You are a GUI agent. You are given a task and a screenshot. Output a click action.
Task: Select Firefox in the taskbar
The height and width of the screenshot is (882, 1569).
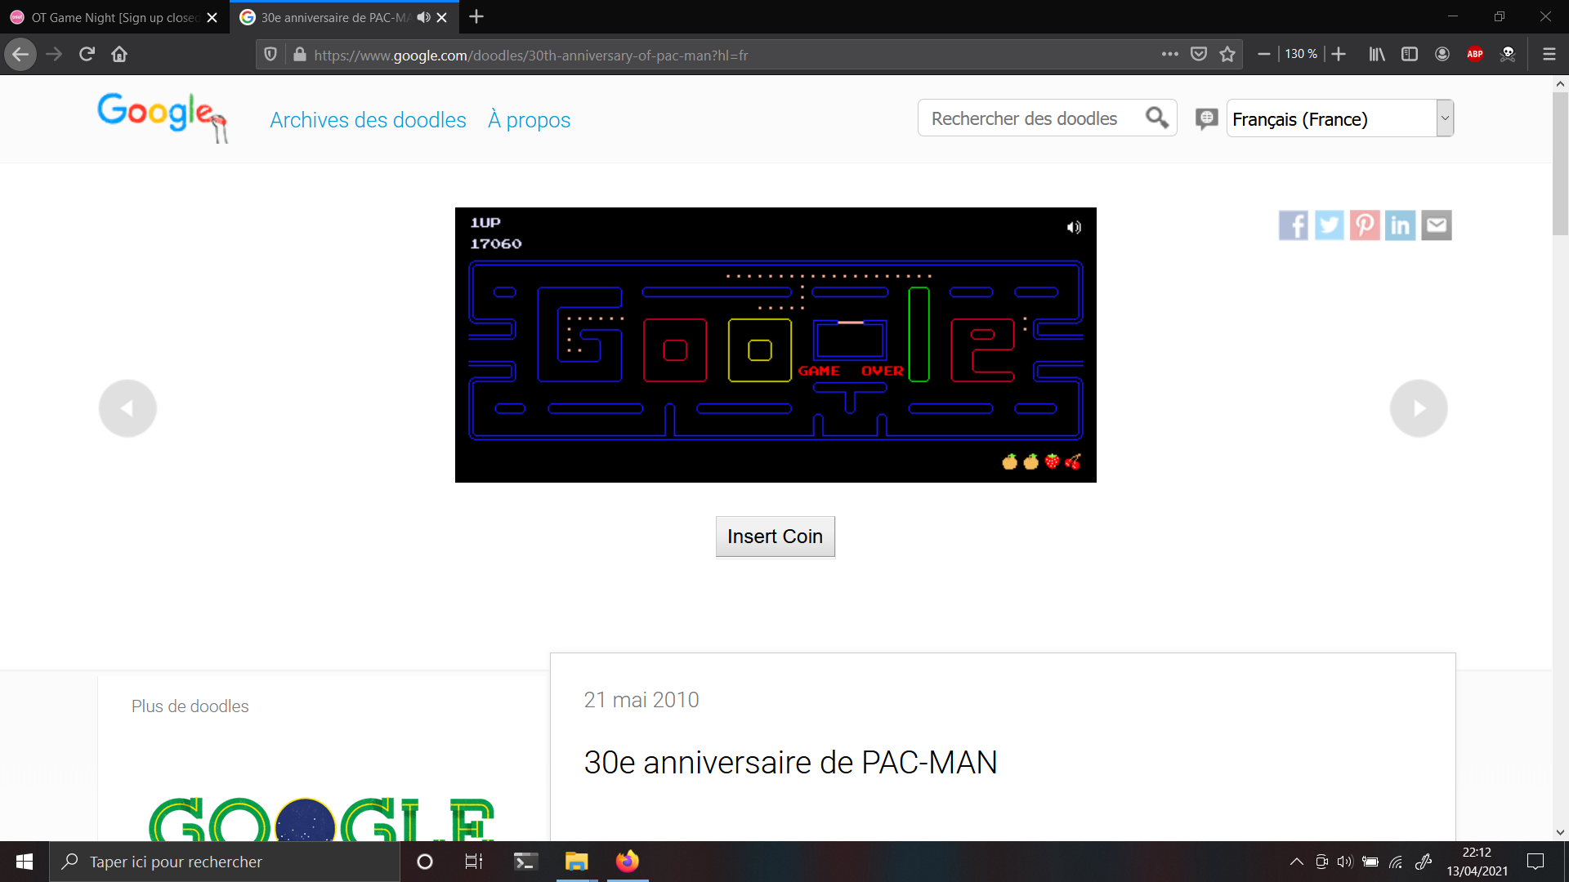628,862
